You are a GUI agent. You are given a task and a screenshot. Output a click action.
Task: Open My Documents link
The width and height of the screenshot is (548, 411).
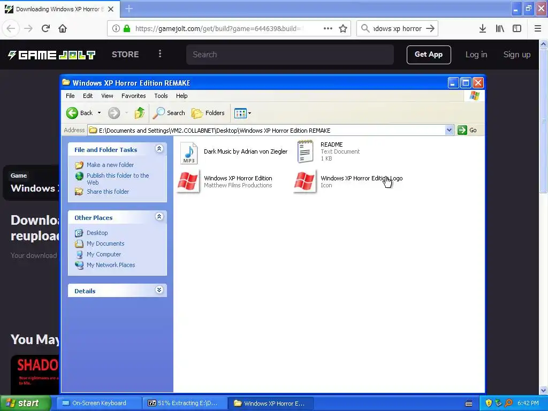(105, 243)
